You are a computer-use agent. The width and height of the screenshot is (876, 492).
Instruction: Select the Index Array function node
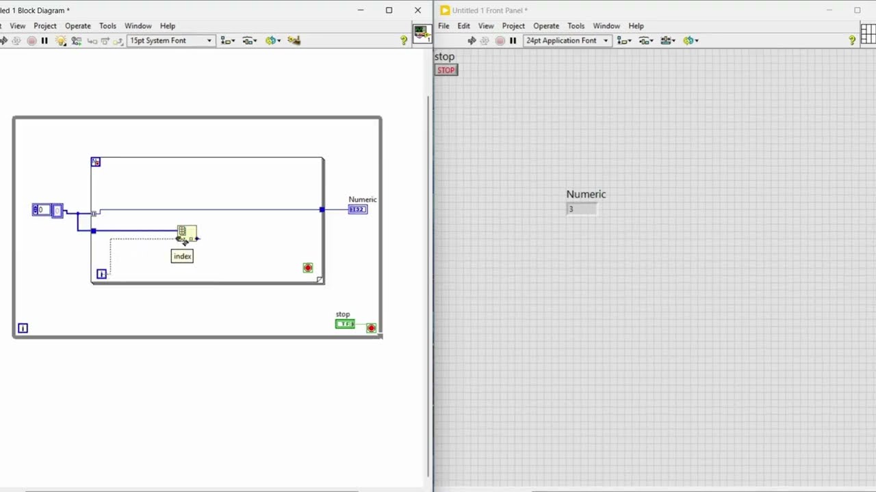[x=187, y=234]
